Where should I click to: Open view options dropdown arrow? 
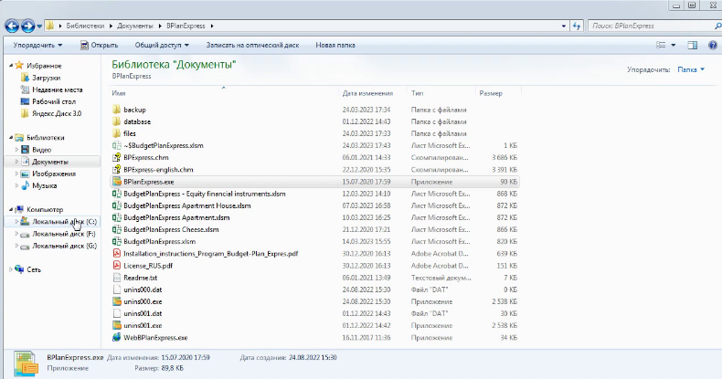(x=674, y=45)
